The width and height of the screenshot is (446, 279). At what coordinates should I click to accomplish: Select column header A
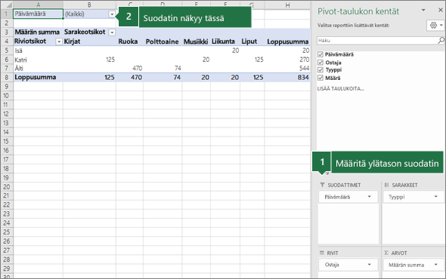(x=38, y=5)
